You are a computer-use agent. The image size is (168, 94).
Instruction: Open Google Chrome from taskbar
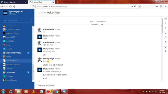(x=57, y=92)
